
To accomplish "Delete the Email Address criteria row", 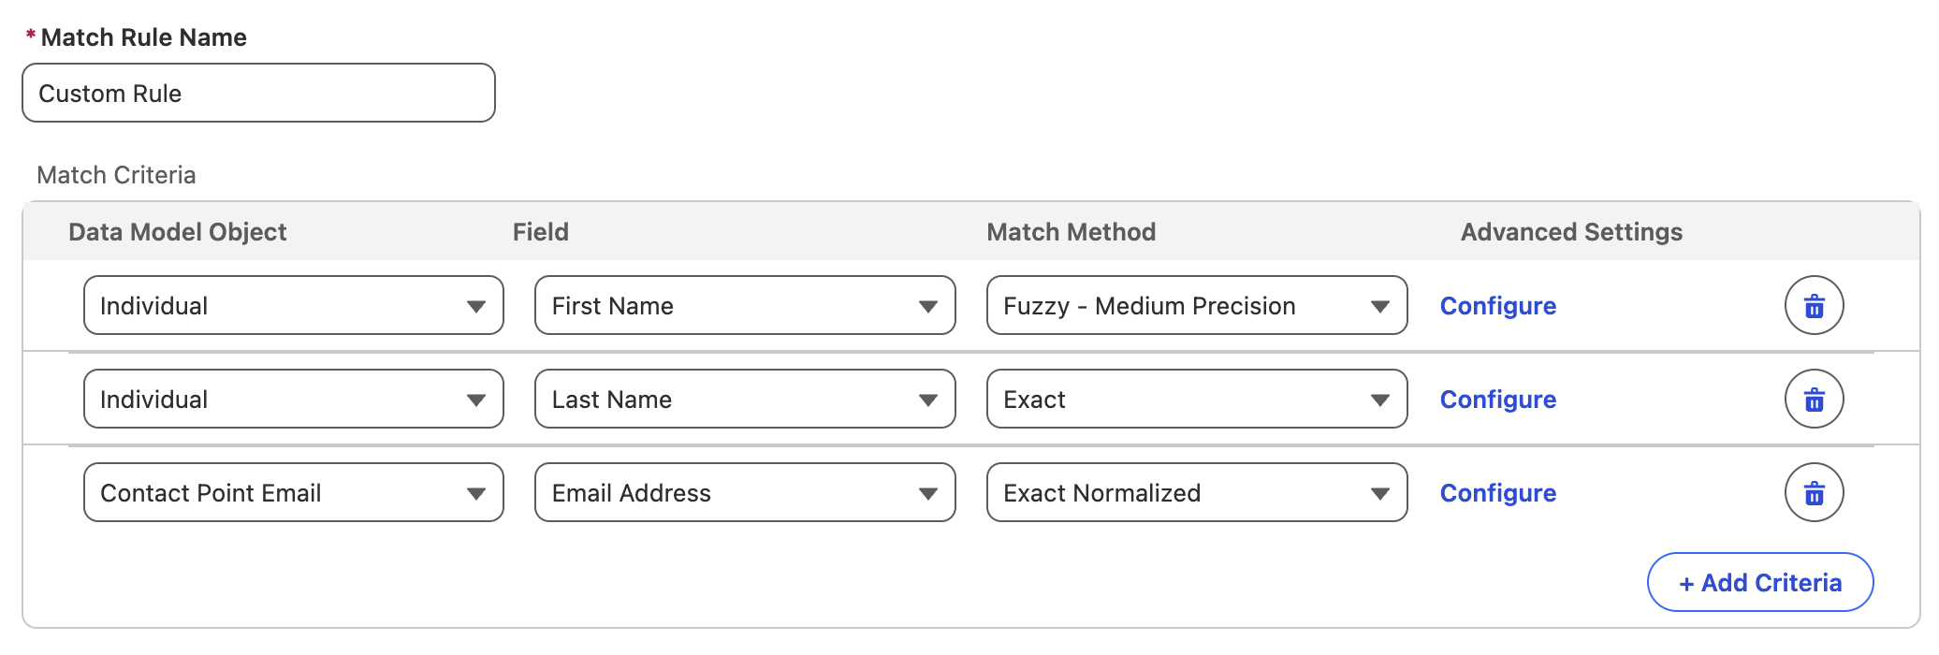I will coord(1814,493).
